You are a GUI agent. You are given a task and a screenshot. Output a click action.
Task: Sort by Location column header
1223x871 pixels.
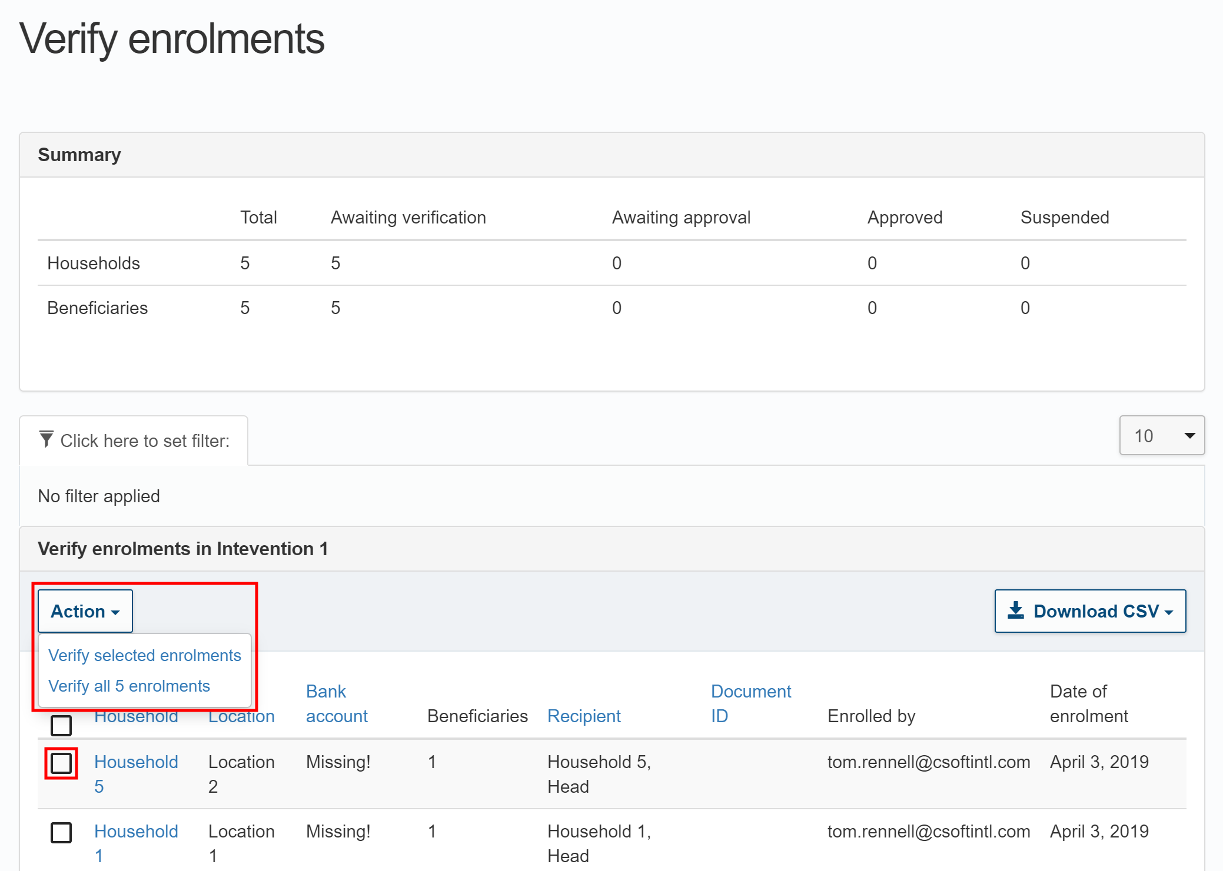pyautogui.click(x=241, y=719)
